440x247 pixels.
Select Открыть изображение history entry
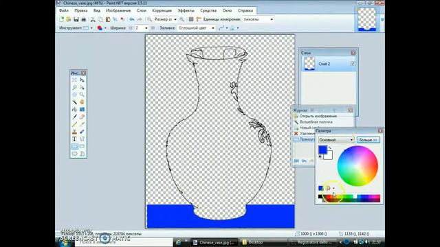click(318, 116)
